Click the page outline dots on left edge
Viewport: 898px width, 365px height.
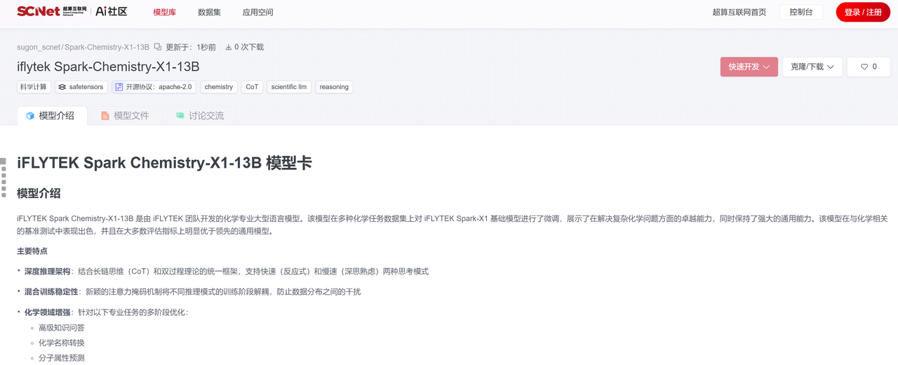click(x=3, y=178)
